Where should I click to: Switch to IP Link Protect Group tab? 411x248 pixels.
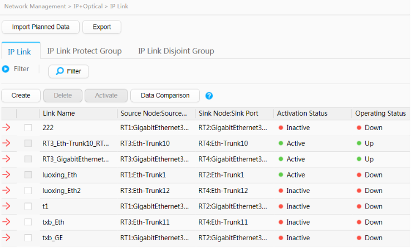click(x=84, y=51)
